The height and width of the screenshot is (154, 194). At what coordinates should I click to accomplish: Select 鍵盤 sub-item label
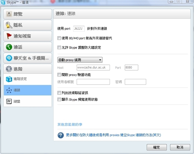click(17, 101)
